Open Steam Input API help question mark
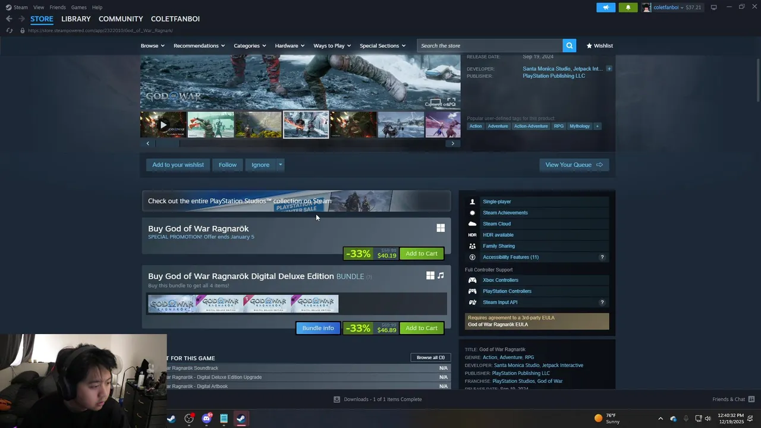The image size is (761, 428). 602,303
